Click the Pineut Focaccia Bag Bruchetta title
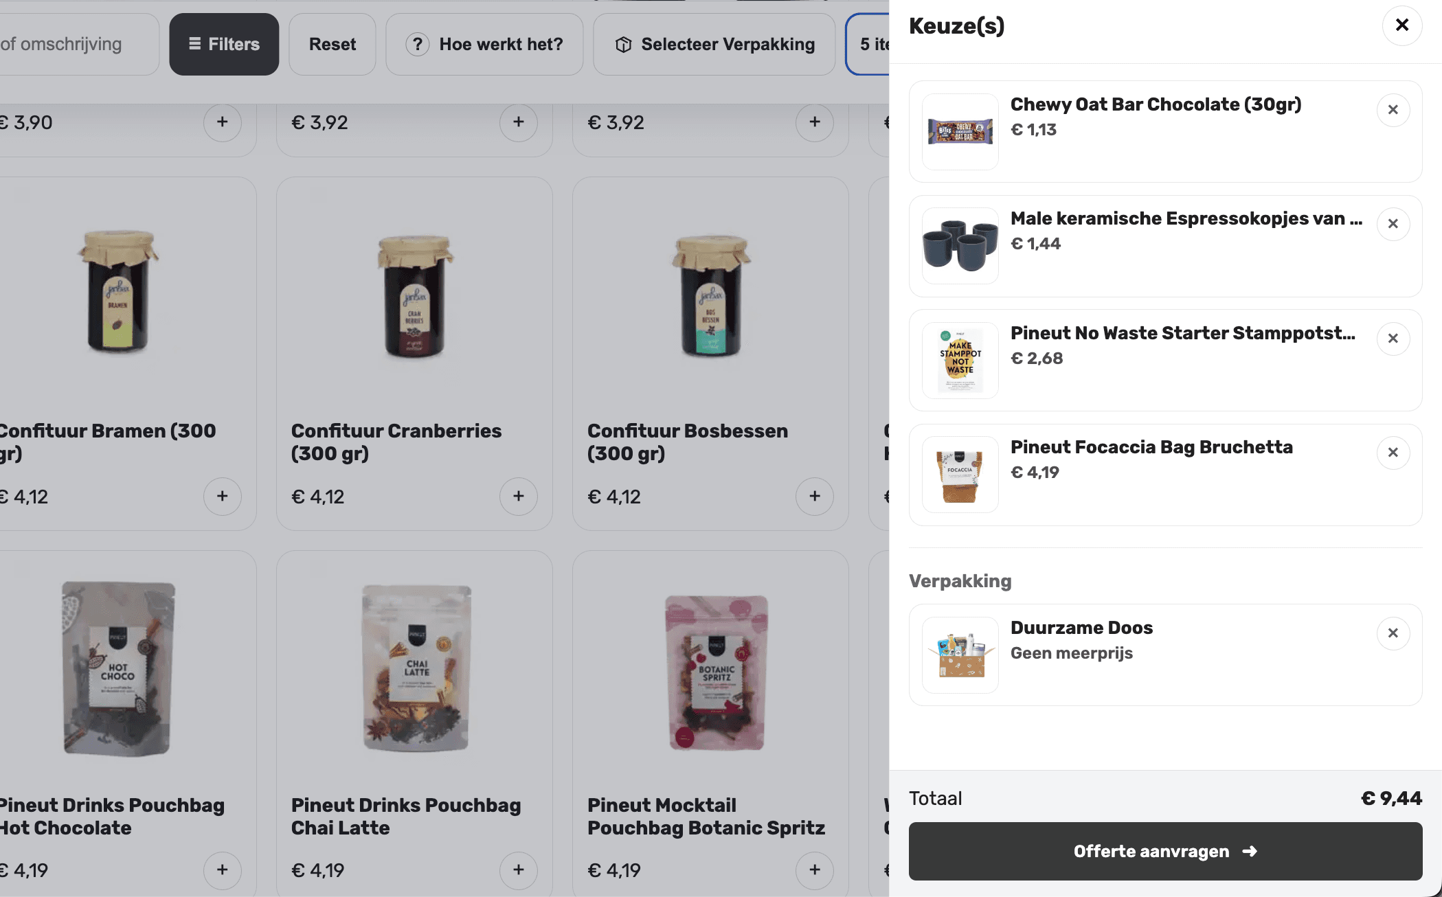 pos(1151,447)
